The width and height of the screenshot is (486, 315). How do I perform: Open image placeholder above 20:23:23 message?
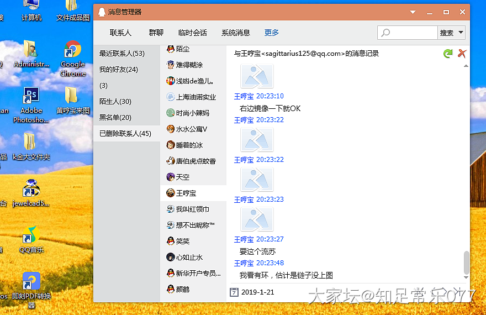tap(257, 180)
